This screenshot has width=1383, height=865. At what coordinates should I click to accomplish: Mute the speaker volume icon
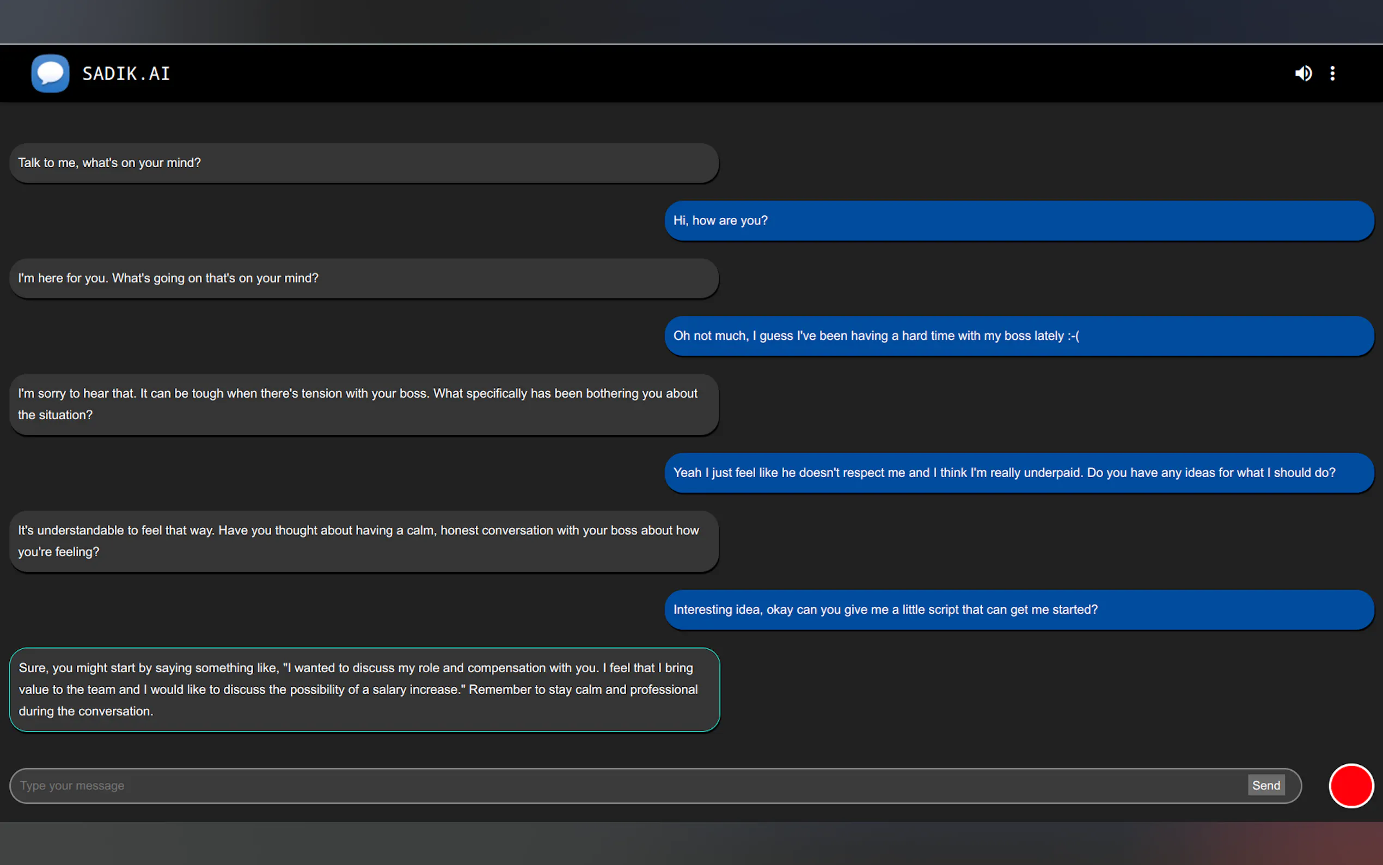point(1303,73)
